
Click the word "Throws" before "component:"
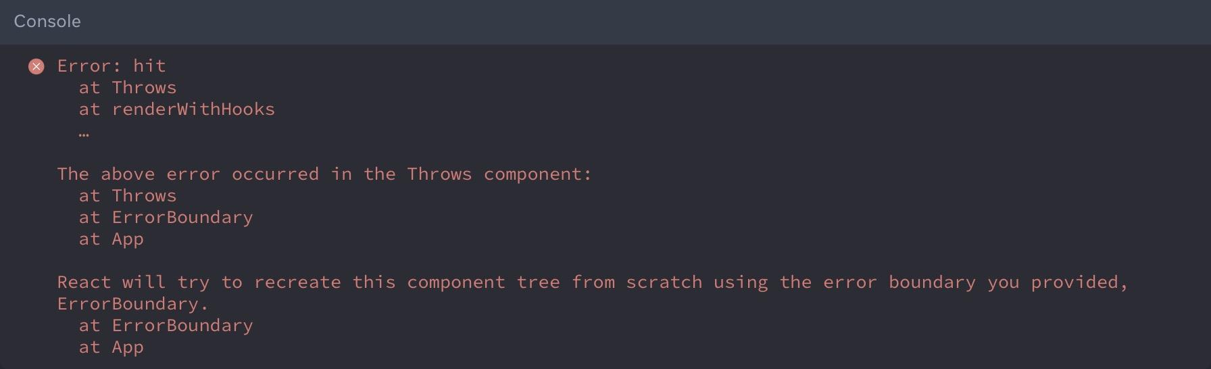click(x=439, y=174)
